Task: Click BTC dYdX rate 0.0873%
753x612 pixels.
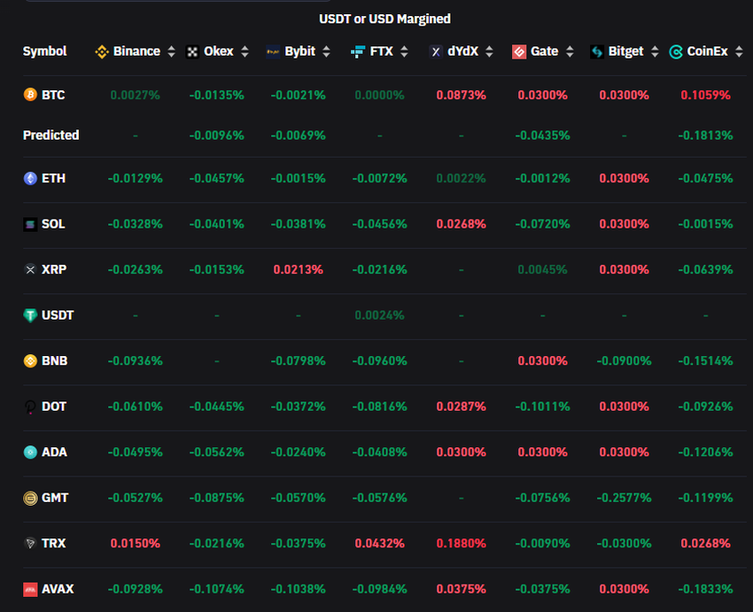Action: pos(461,95)
